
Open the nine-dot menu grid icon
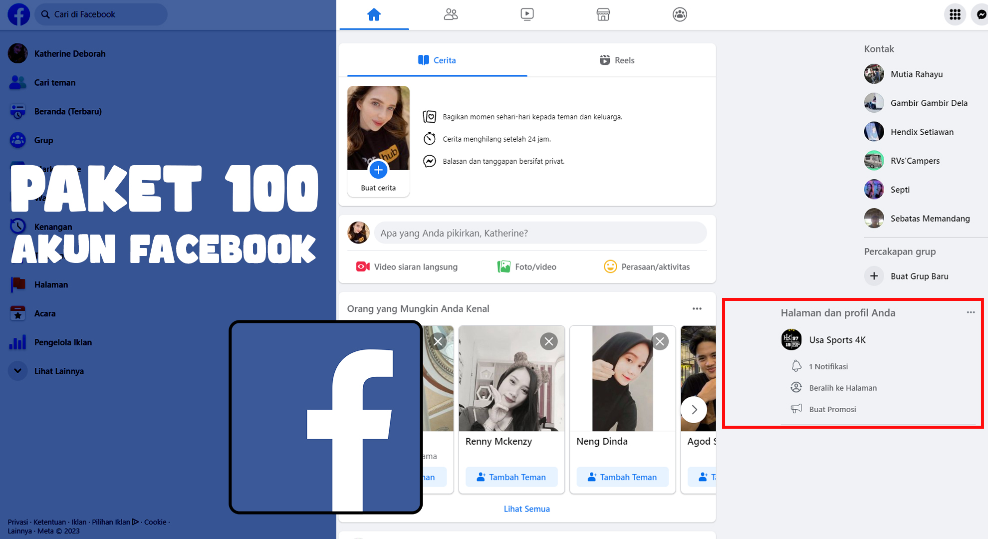click(x=955, y=14)
